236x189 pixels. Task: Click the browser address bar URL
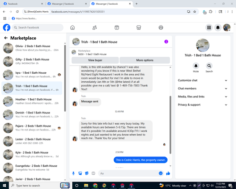click(x=78, y=12)
